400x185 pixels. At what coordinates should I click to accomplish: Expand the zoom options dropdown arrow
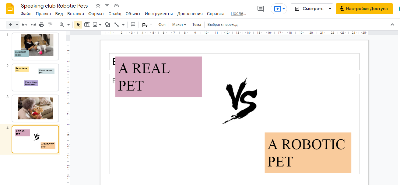click(x=68, y=25)
